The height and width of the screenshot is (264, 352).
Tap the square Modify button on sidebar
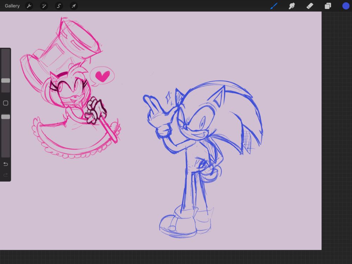[x=6, y=103]
